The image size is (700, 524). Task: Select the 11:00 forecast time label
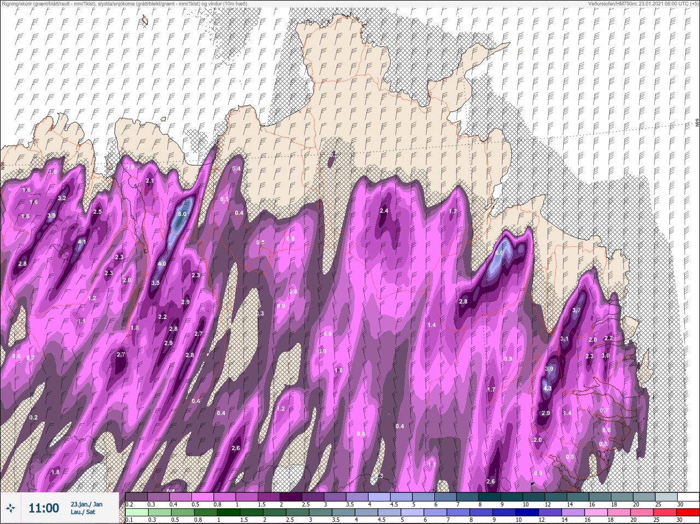click(44, 508)
